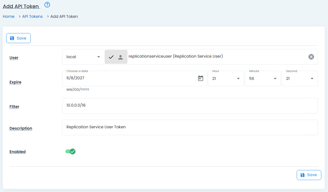Go to API Tokens breadcrumb link
Screen dimensions: 328x192
point(32,16)
